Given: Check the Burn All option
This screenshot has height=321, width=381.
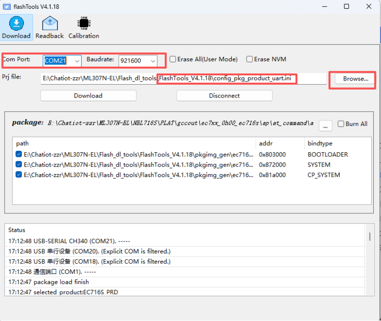Looking at the screenshot, I should [x=341, y=124].
